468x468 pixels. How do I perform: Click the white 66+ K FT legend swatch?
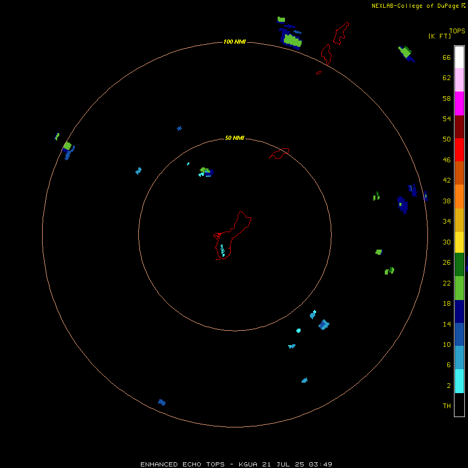tap(459, 57)
